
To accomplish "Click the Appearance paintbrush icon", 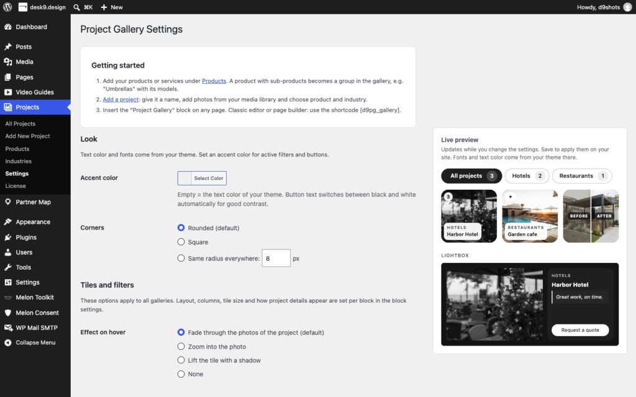I will 7,221.
